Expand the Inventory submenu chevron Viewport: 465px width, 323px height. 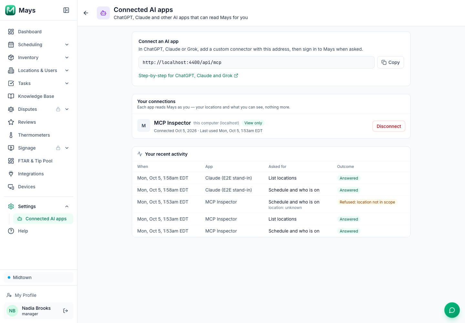(x=67, y=57)
